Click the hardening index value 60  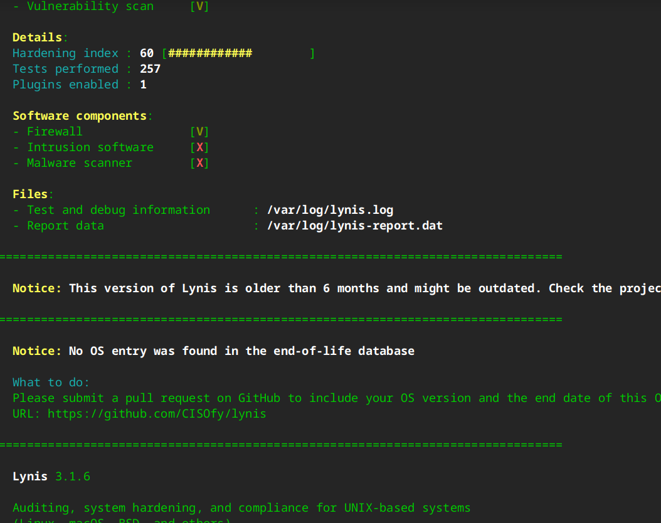point(147,53)
